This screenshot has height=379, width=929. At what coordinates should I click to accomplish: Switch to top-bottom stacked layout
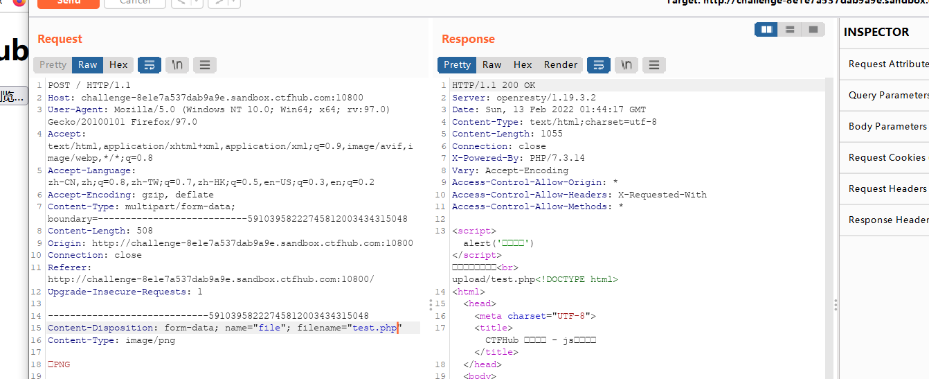coord(790,29)
